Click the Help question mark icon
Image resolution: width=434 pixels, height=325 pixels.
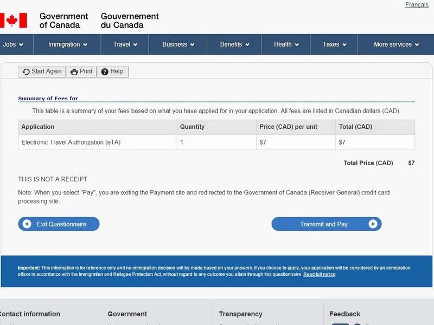[x=105, y=71]
